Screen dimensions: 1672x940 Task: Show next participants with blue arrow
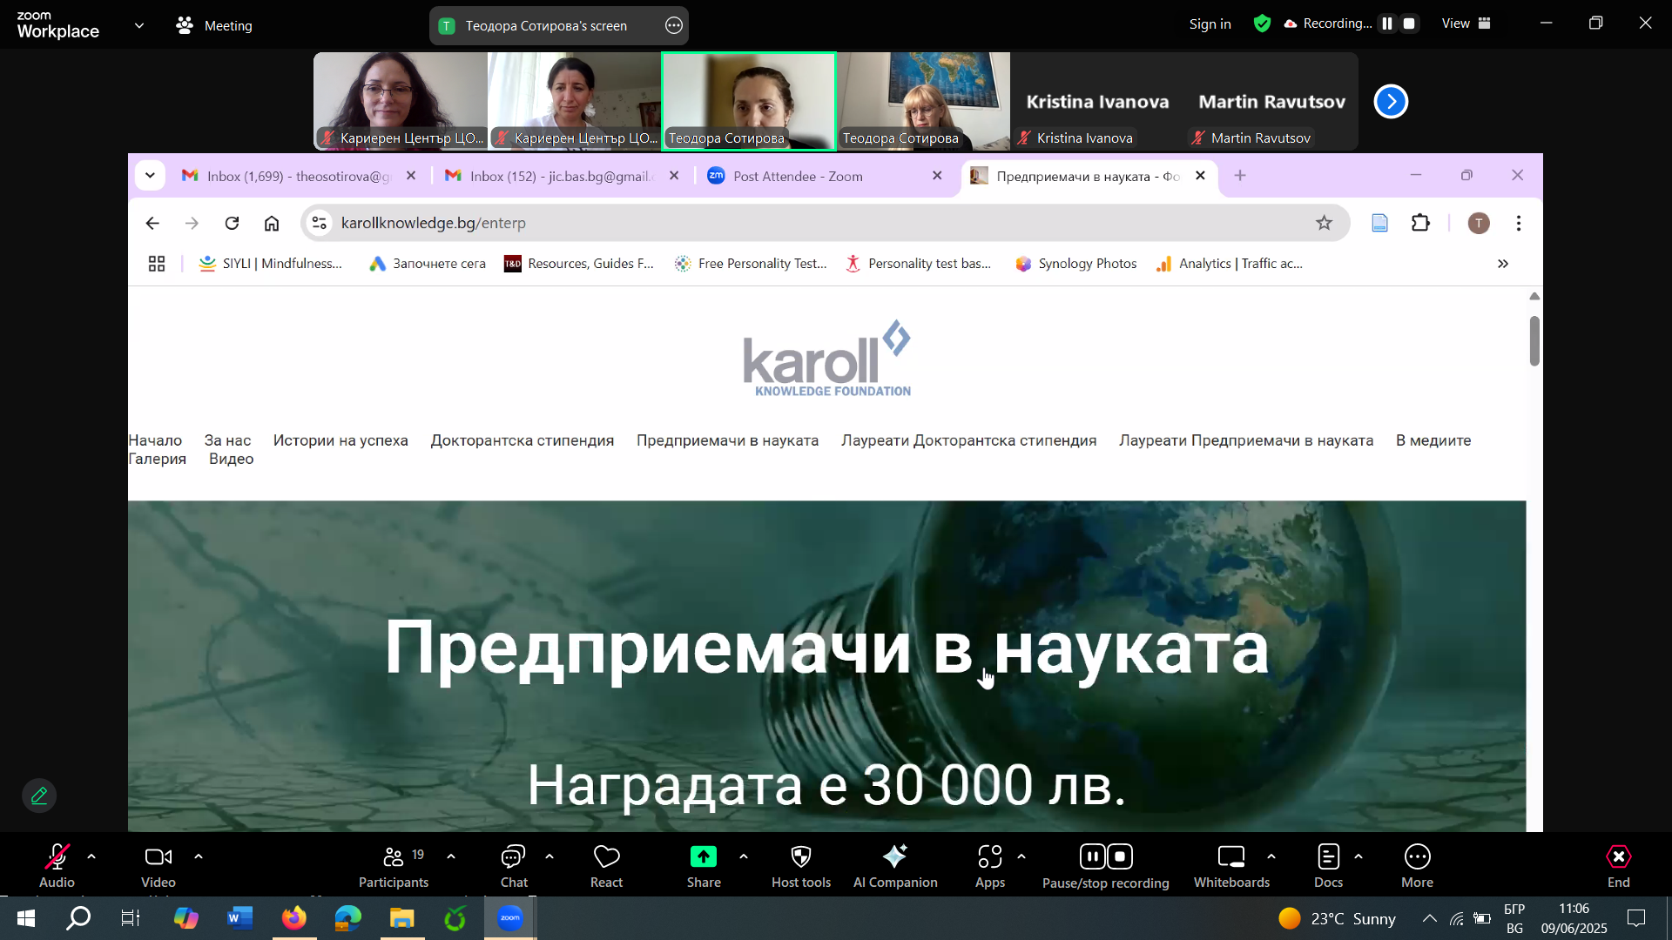pyautogui.click(x=1391, y=102)
